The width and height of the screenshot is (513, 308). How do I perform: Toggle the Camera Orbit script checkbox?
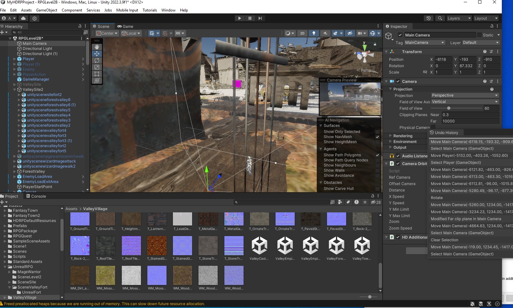[398, 163]
